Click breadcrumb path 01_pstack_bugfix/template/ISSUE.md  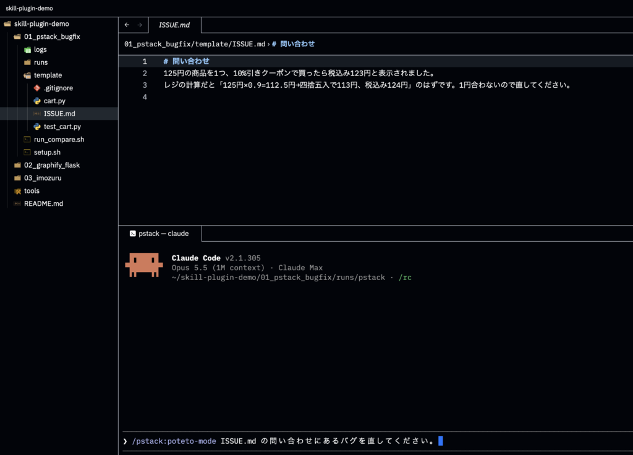(x=195, y=44)
